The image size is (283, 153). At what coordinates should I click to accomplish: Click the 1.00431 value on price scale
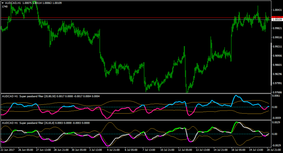point(277,10)
